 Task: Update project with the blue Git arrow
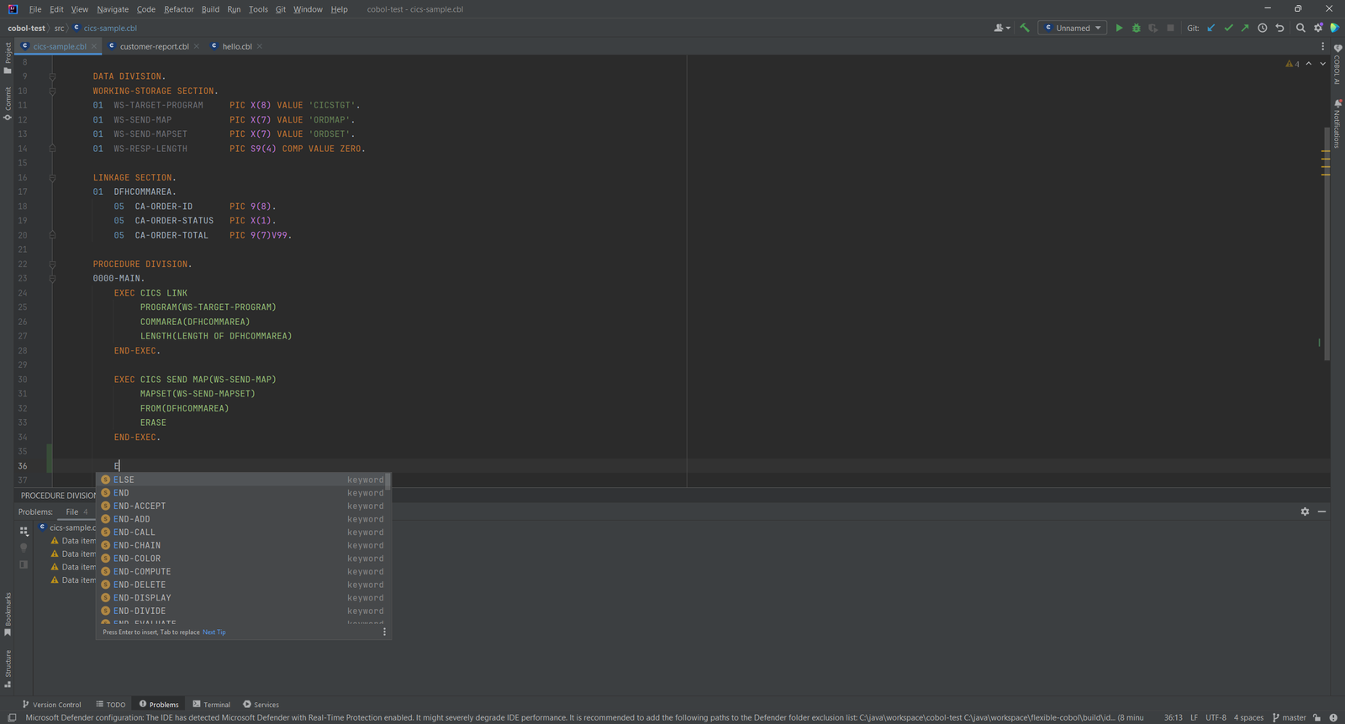point(1211,28)
